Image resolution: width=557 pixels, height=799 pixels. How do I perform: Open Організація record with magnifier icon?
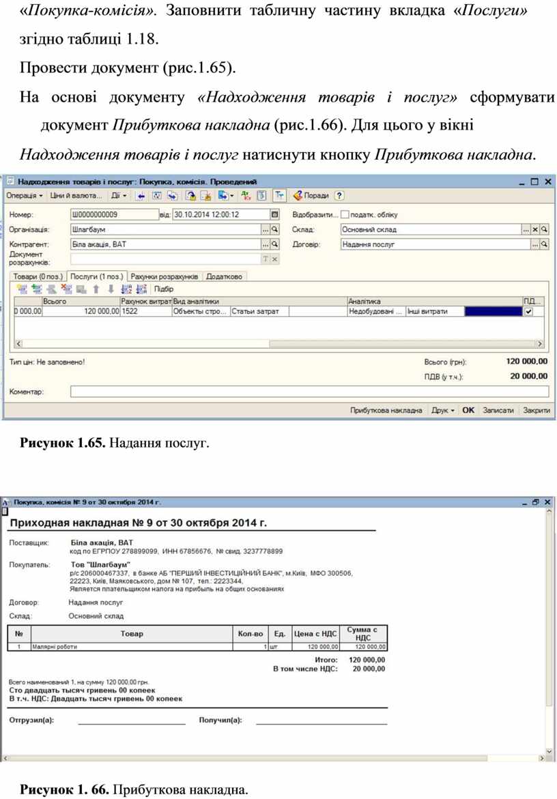[274, 229]
